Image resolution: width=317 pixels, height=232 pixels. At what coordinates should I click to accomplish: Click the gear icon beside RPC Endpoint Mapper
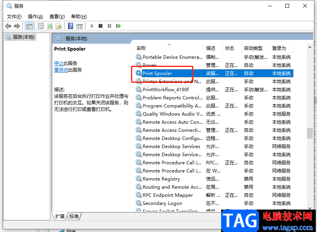tap(138, 194)
